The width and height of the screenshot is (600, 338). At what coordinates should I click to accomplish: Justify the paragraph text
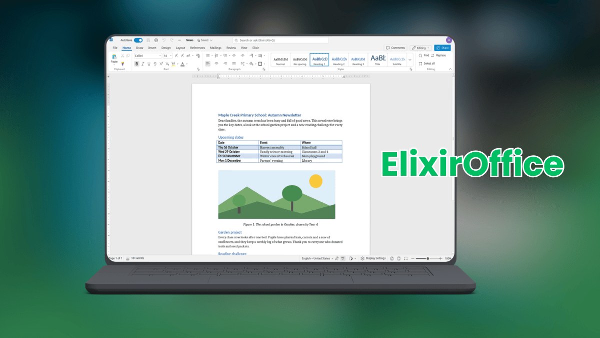pos(234,64)
